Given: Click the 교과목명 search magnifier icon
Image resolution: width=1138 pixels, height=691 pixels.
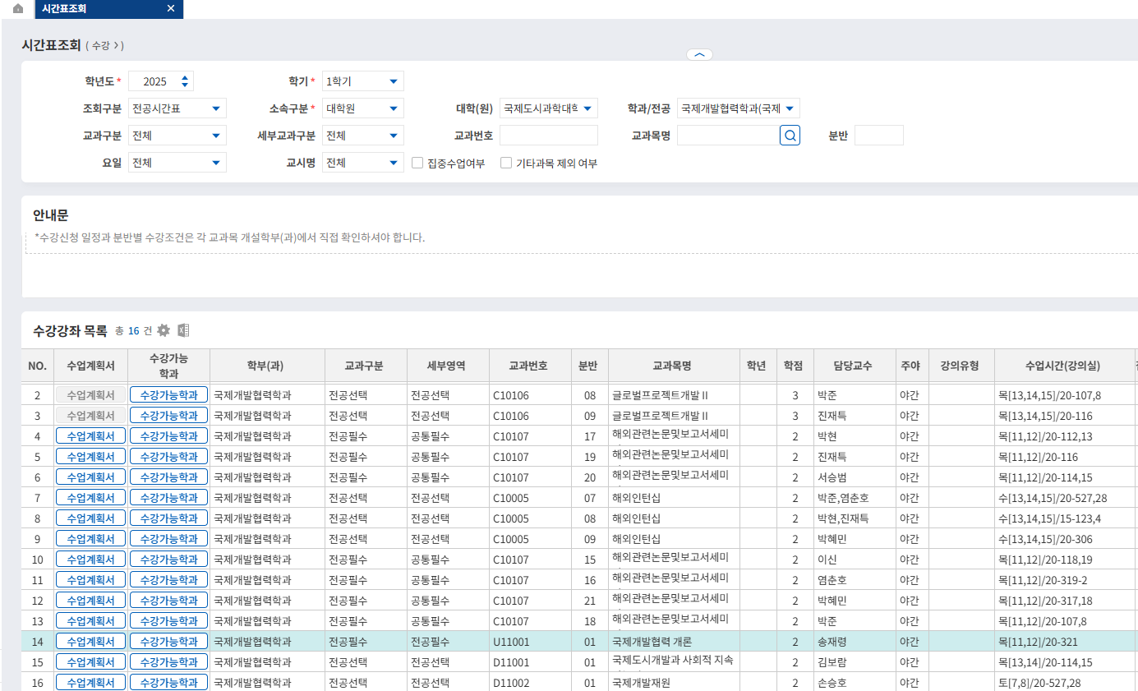Looking at the screenshot, I should tap(790, 136).
